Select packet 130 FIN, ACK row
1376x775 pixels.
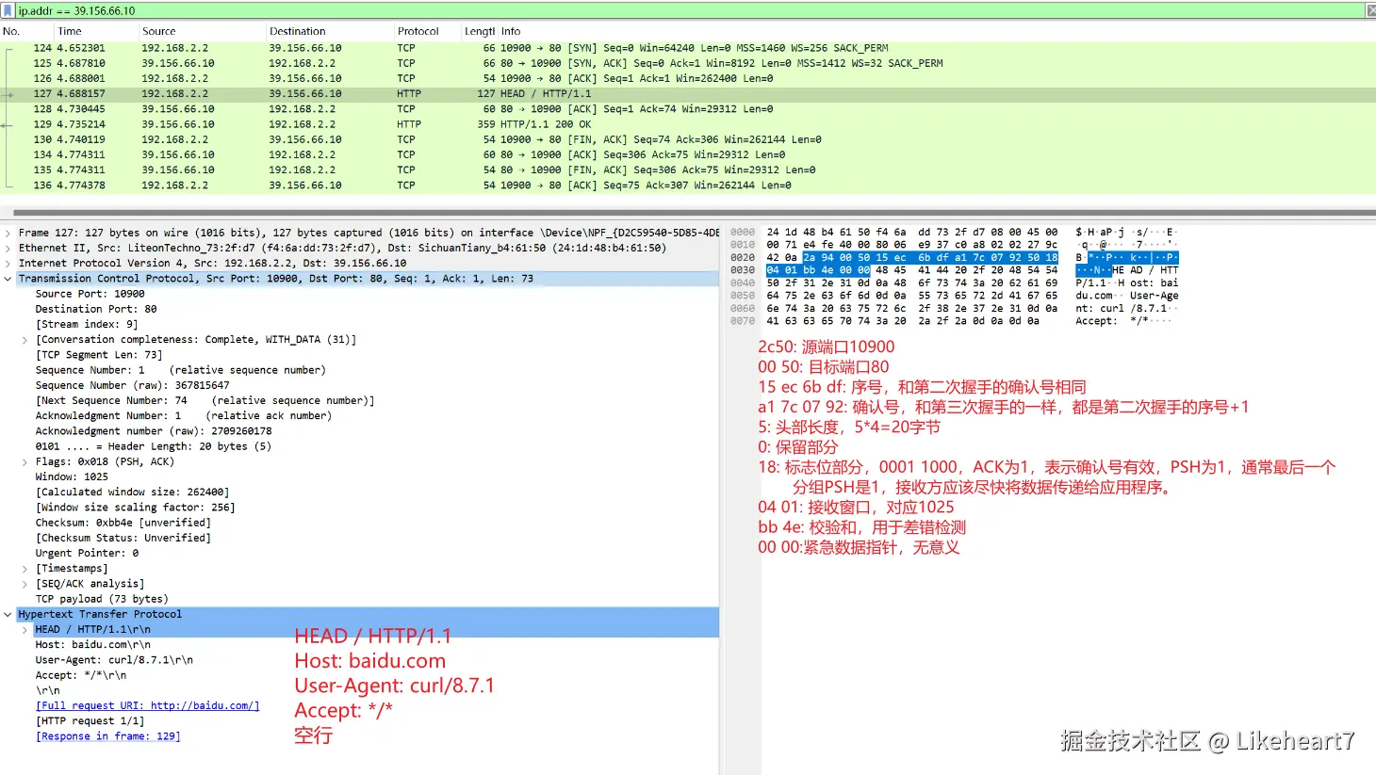pos(688,139)
